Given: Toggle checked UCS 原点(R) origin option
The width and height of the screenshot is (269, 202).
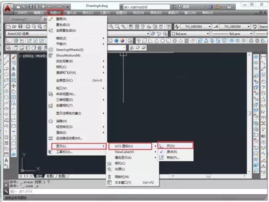Looking at the screenshot, I should pos(175,152).
